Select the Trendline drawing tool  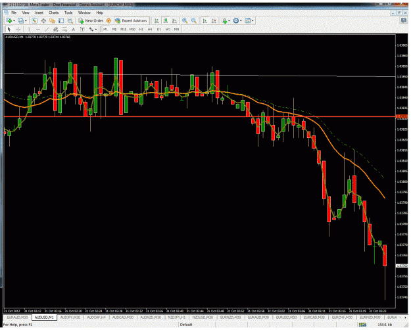[47, 30]
